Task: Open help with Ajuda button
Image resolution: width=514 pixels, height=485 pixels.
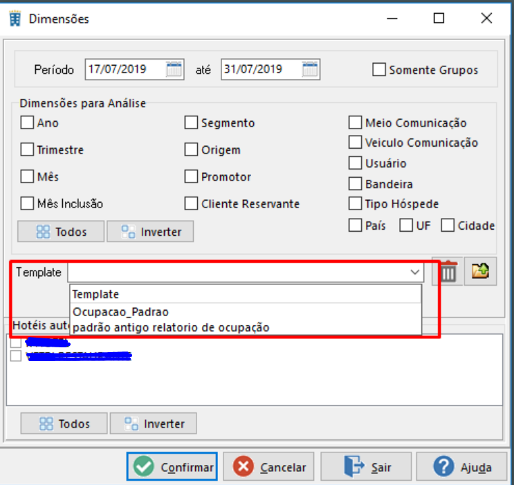Action: click(x=461, y=466)
